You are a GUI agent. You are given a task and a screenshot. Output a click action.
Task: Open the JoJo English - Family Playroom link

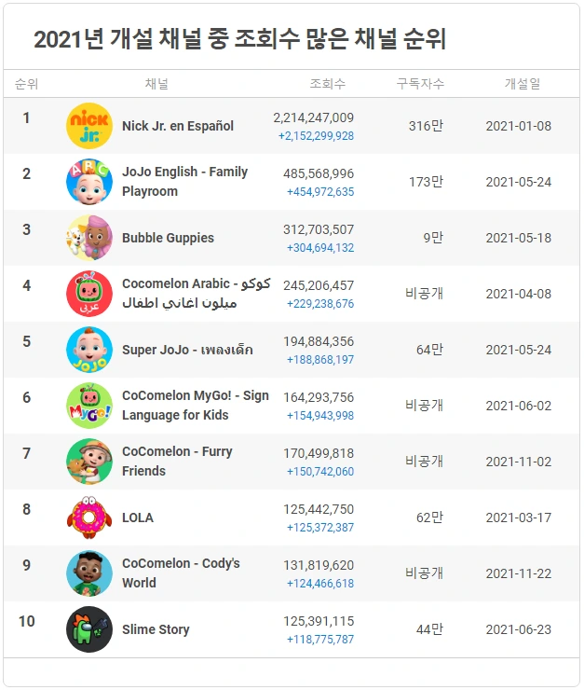click(x=184, y=181)
